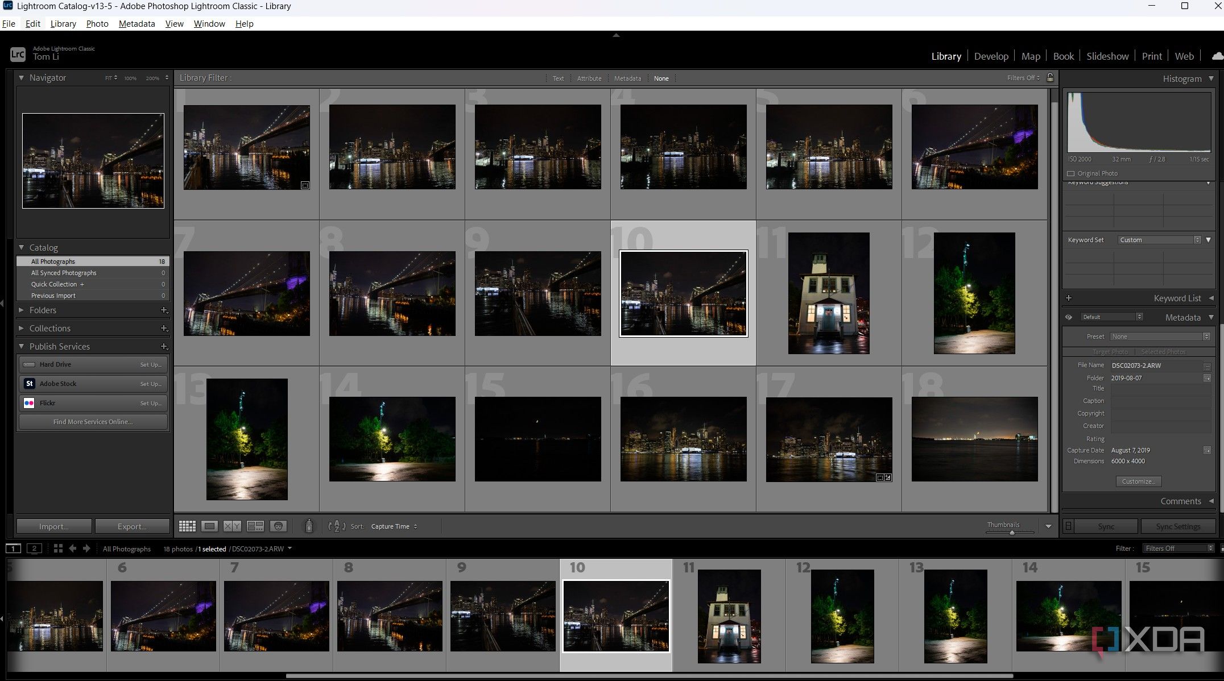Image resolution: width=1224 pixels, height=681 pixels.
Task: Open the Metadata menu in menu bar
Action: (x=137, y=24)
